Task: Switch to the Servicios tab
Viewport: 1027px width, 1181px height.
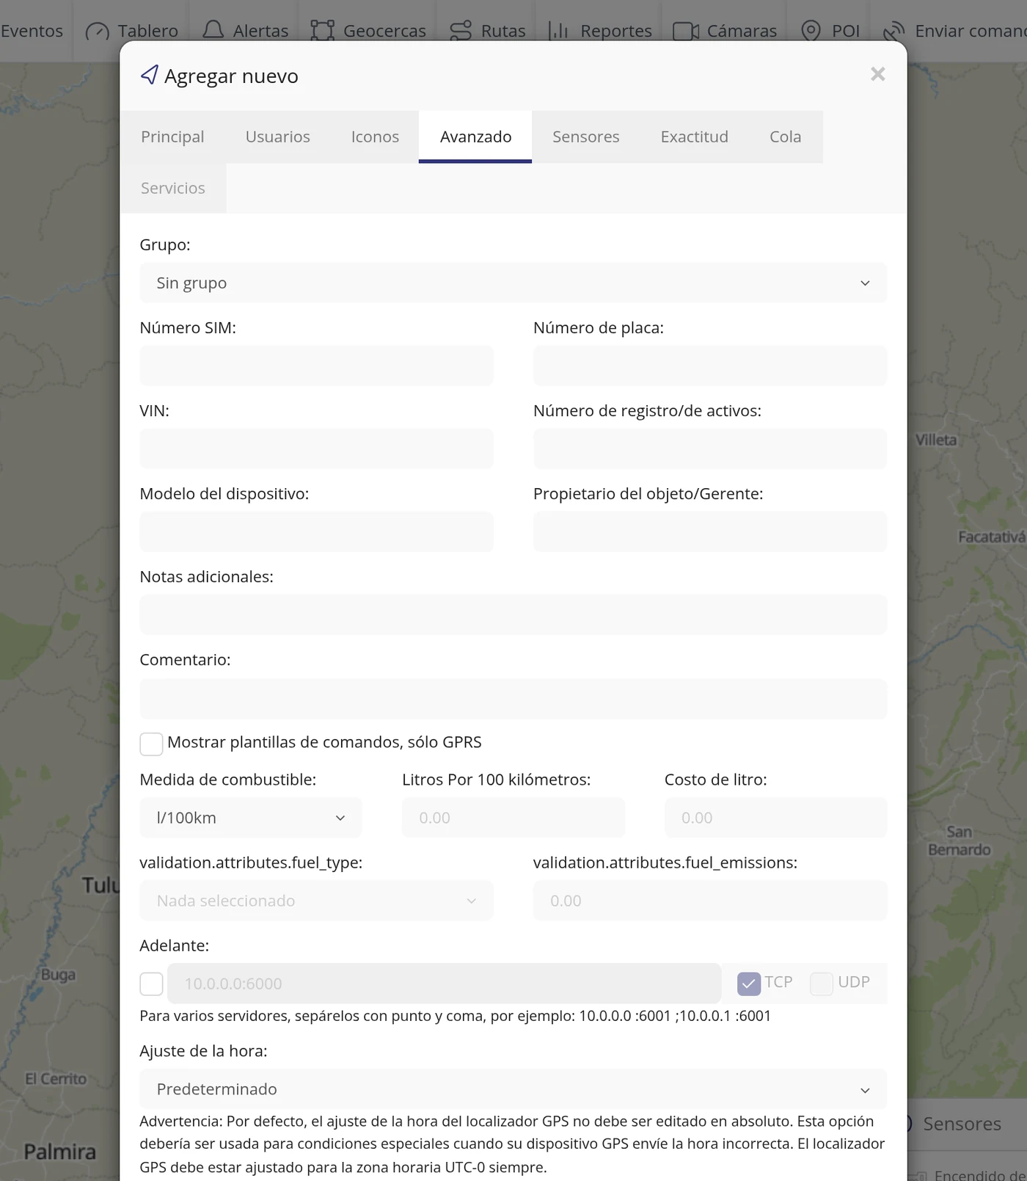Action: [x=172, y=188]
